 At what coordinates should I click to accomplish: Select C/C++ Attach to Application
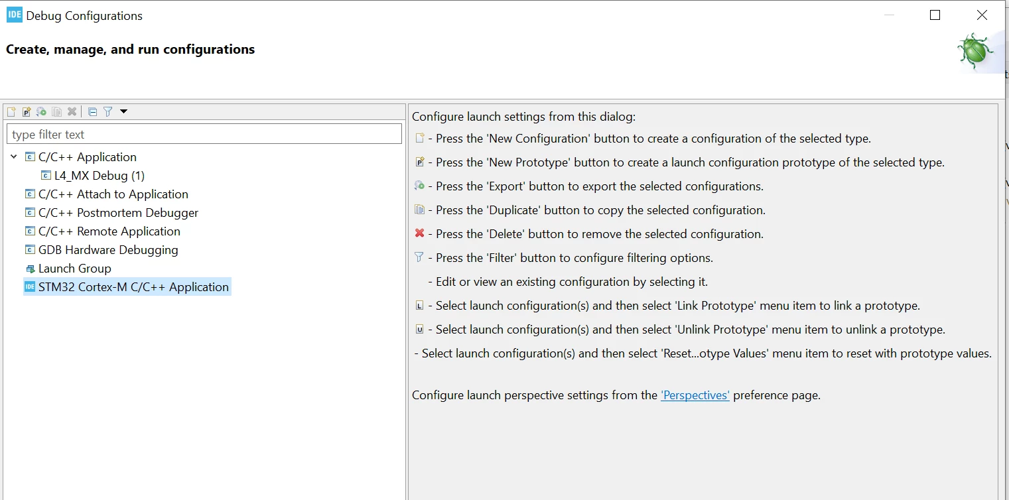pos(113,194)
